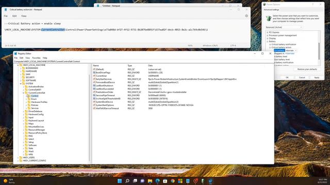Open File Explorer from the taskbar
330x185 pixels.
[150, 181]
